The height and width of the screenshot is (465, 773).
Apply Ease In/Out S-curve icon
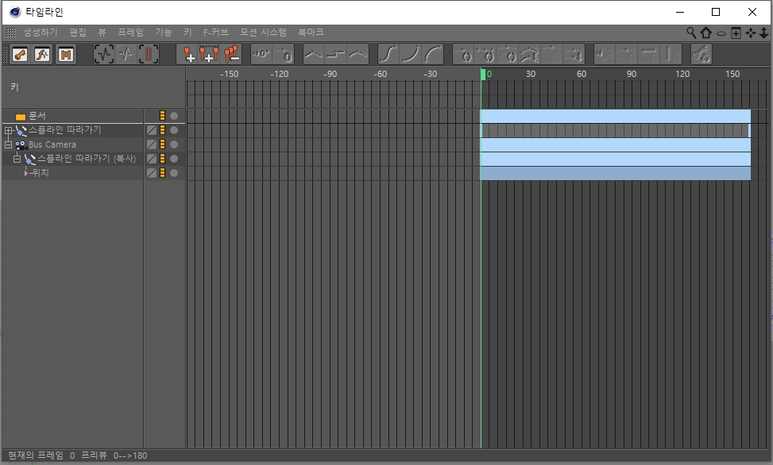click(388, 54)
